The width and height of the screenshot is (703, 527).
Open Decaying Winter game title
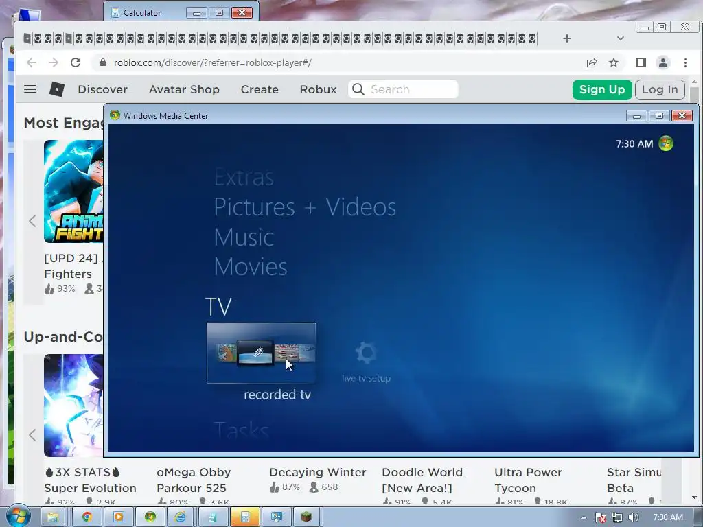[318, 472]
